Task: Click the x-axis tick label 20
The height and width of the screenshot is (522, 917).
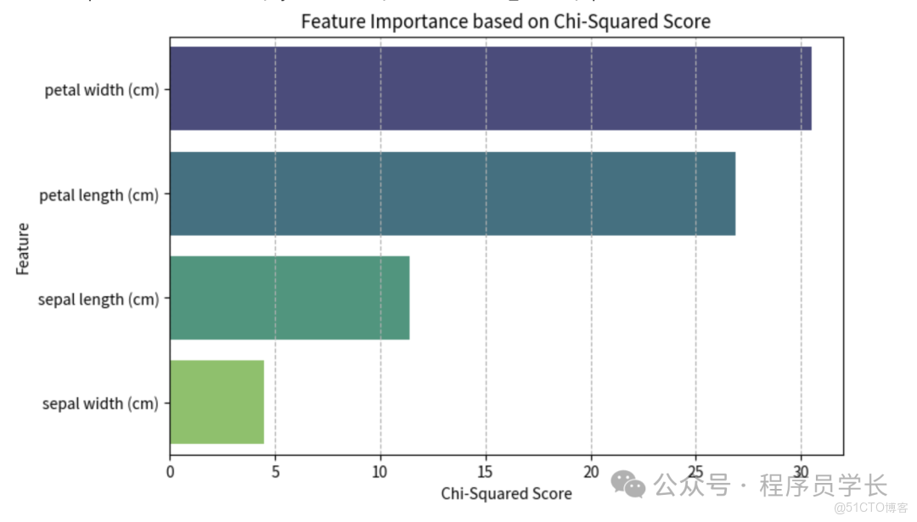Action: [591, 471]
